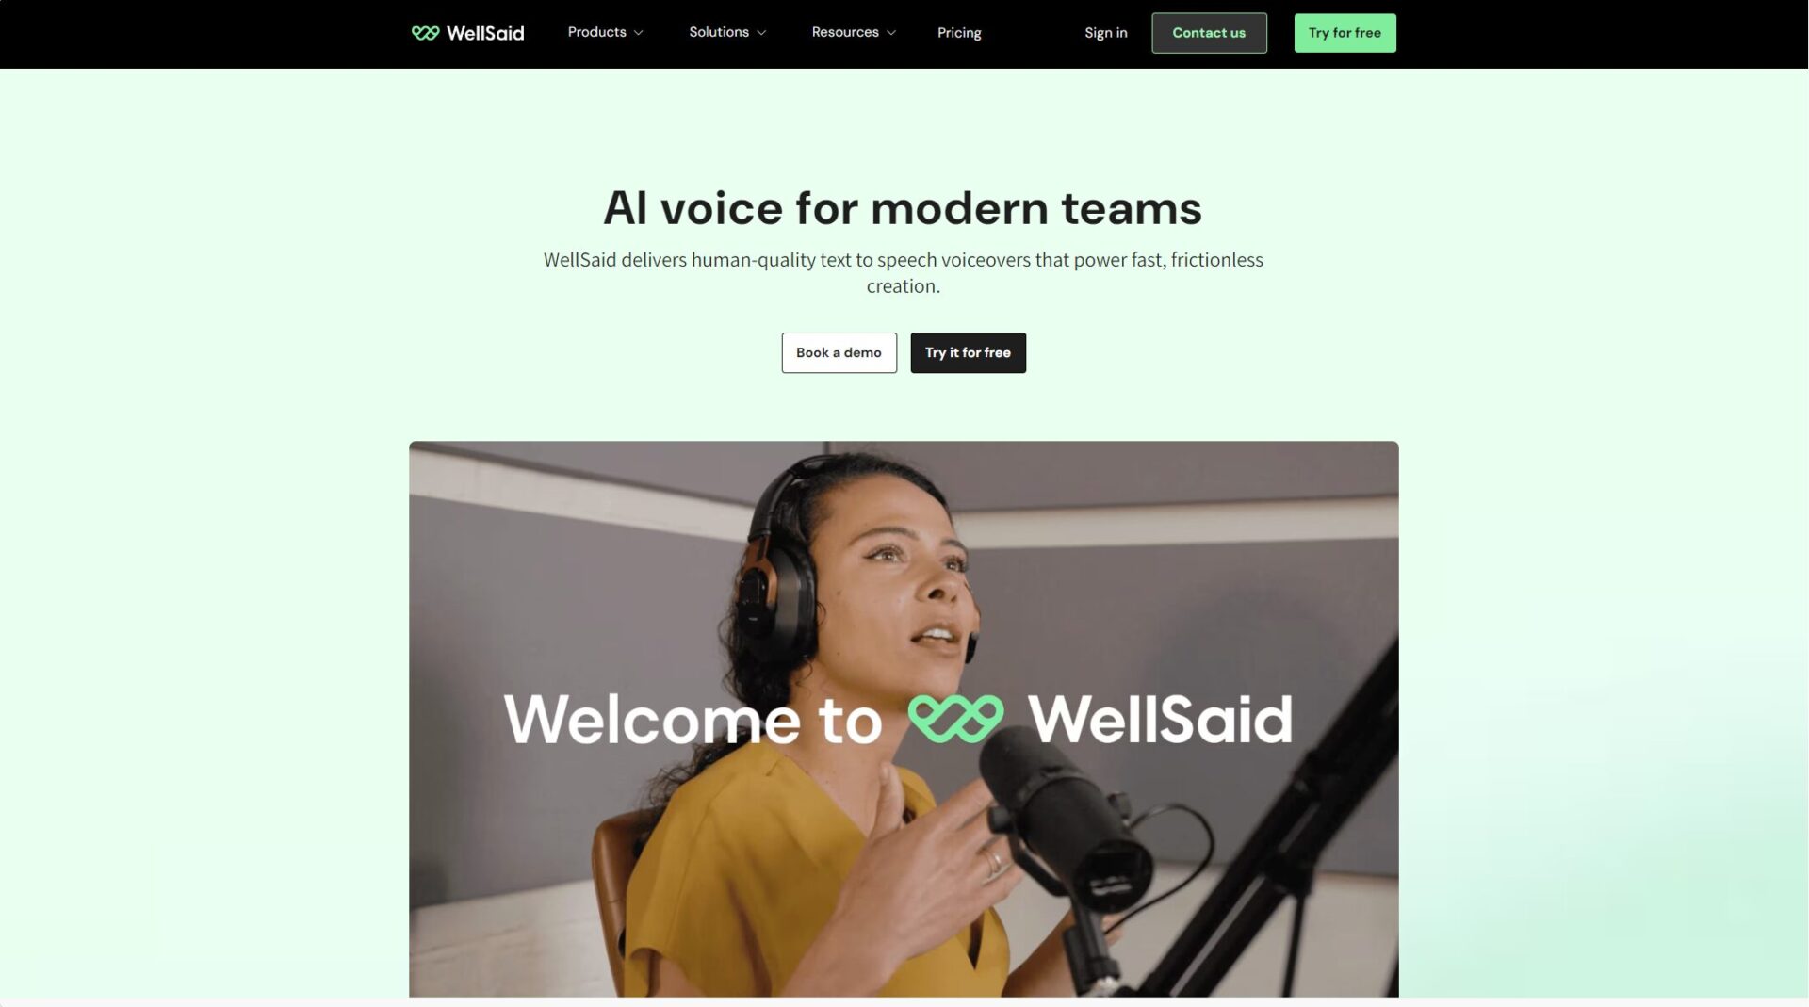
Task: Click the green WellSaid heart logo icon in navbar
Action: (x=425, y=33)
